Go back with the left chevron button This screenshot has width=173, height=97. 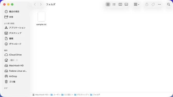click(x=35, y=4)
